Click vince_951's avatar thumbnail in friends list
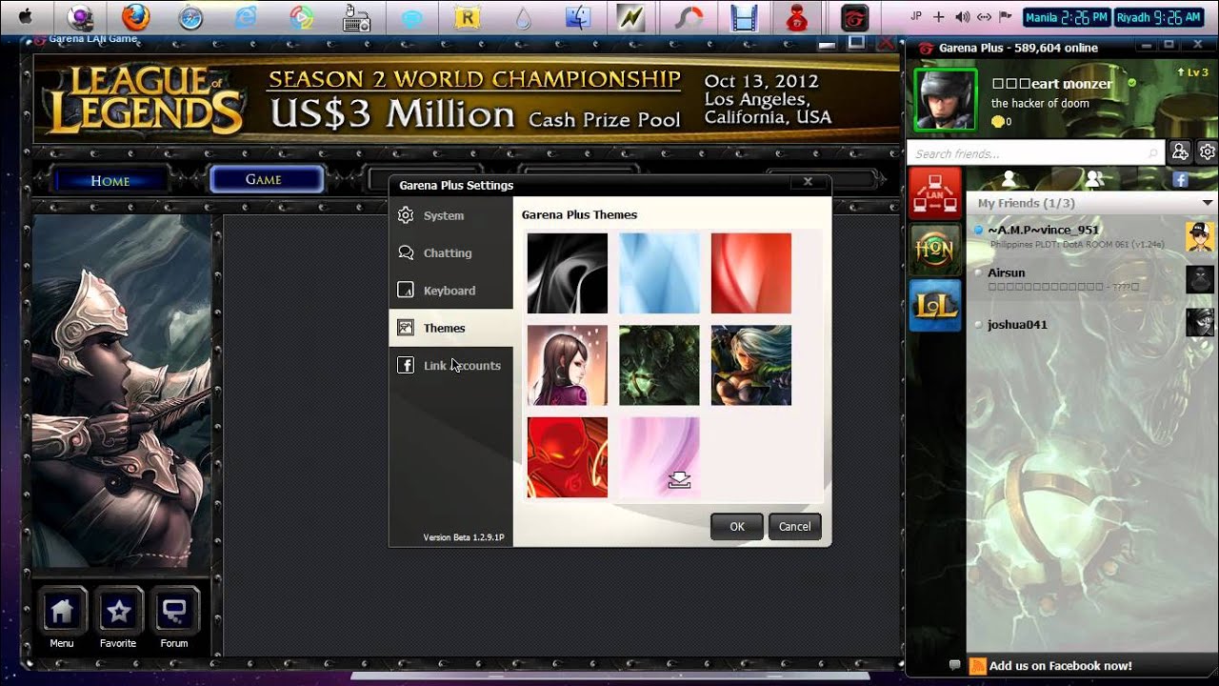Image resolution: width=1219 pixels, height=686 pixels. click(x=1200, y=236)
